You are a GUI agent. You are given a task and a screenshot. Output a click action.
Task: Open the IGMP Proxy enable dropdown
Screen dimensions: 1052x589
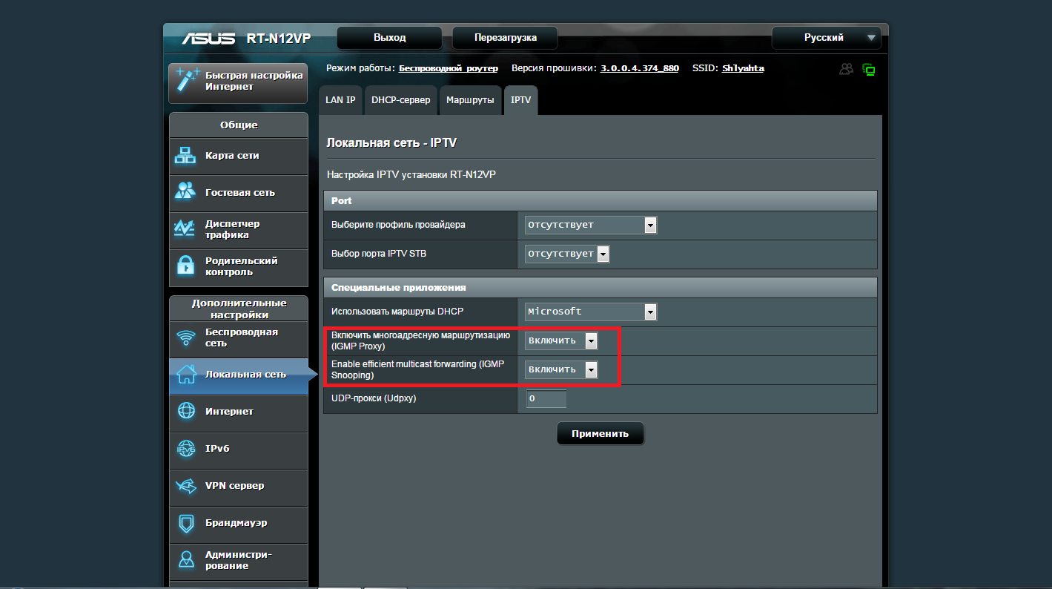(561, 340)
